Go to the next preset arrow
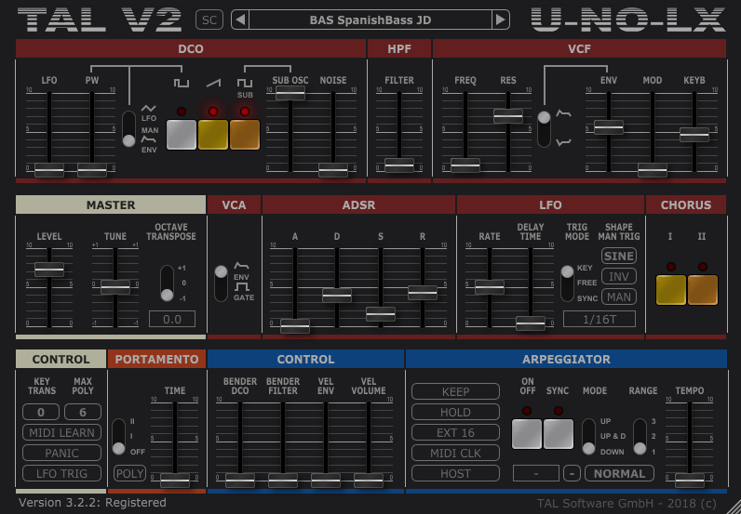The image size is (741, 514). point(501,20)
